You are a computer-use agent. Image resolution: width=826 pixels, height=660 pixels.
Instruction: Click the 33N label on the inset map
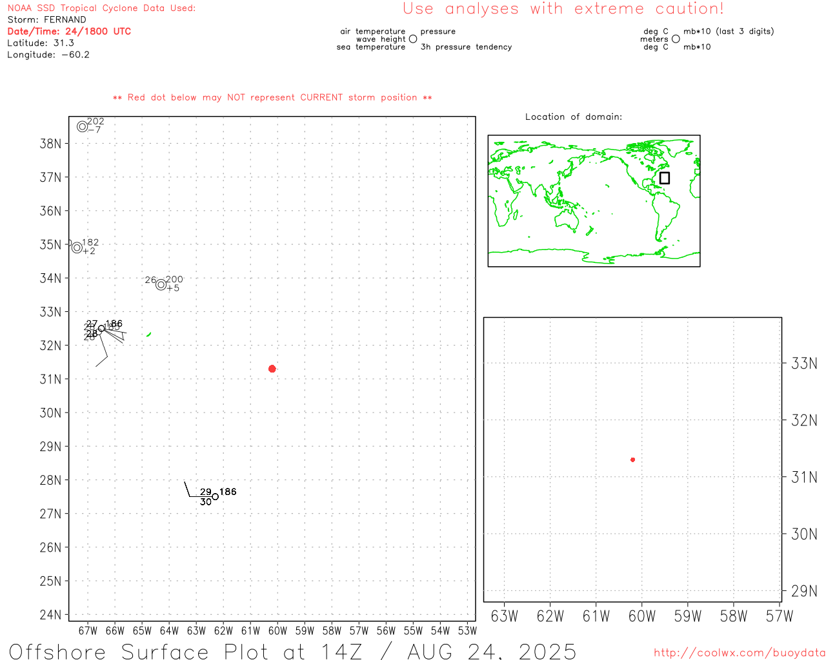coord(804,364)
